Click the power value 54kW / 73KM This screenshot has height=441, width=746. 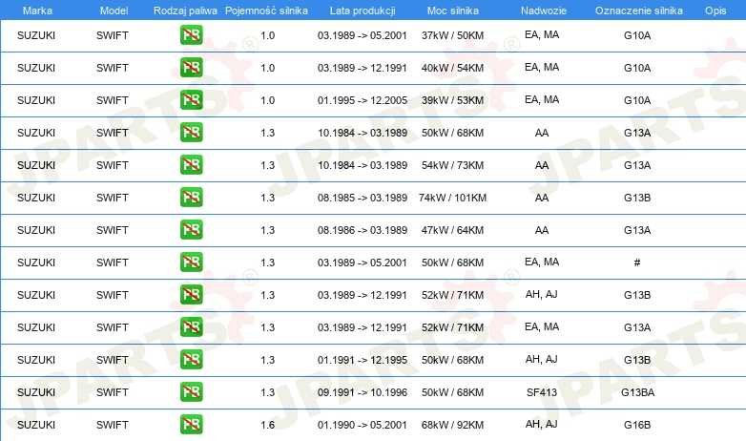(x=452, y=165)
